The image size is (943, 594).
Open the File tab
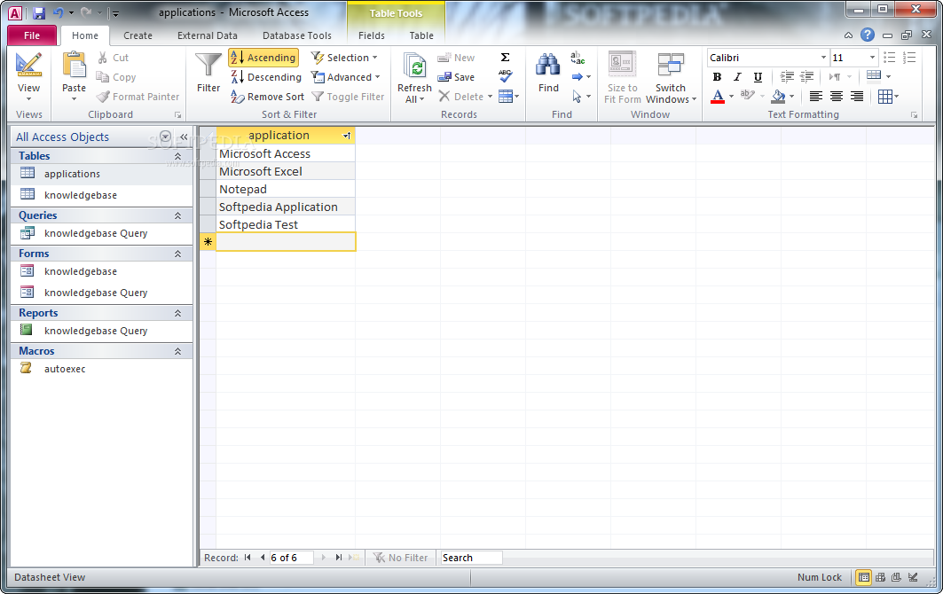point(32,35)
